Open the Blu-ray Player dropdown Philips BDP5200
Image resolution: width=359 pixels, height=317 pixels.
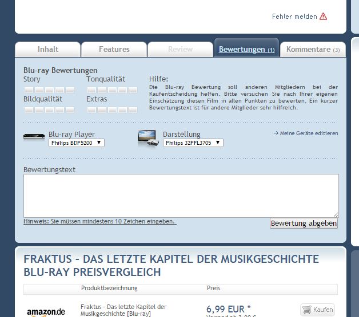[x=77, y=143]
